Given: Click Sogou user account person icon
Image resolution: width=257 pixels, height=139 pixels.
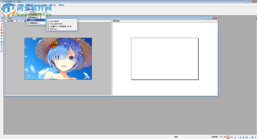Looking at the screenshot, I should (250, 137).
